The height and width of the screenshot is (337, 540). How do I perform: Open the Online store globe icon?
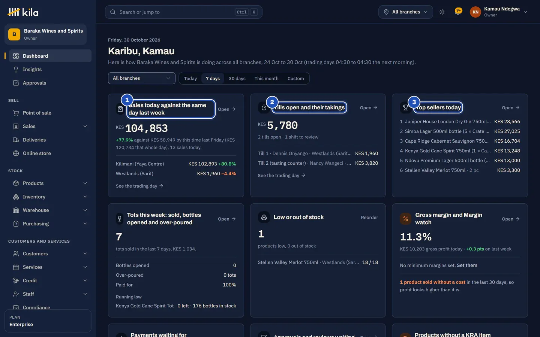pyautogui.click(x=16, y=153)
